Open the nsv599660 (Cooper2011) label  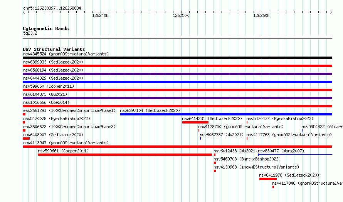[x=49, y=86]
